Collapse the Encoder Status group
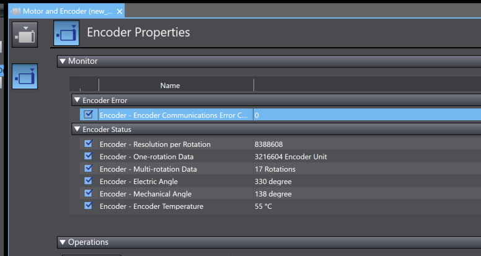Viewport: 481px width, 256px height. (x=77, y=130)
